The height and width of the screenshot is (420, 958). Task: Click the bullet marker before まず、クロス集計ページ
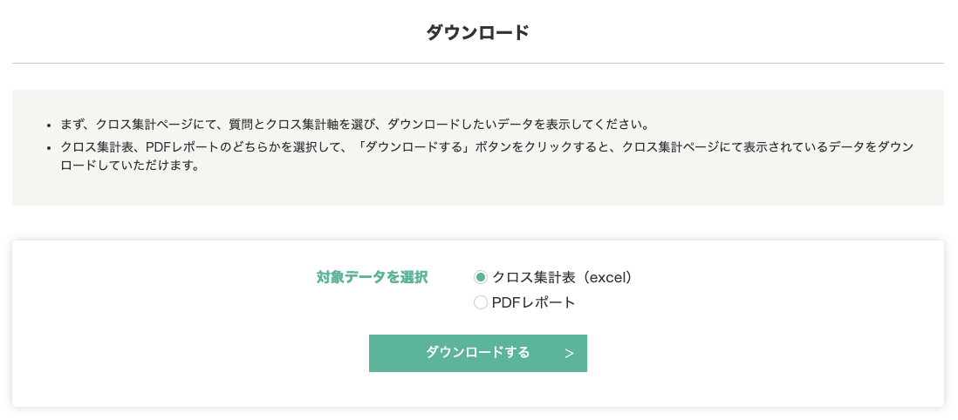51,125
